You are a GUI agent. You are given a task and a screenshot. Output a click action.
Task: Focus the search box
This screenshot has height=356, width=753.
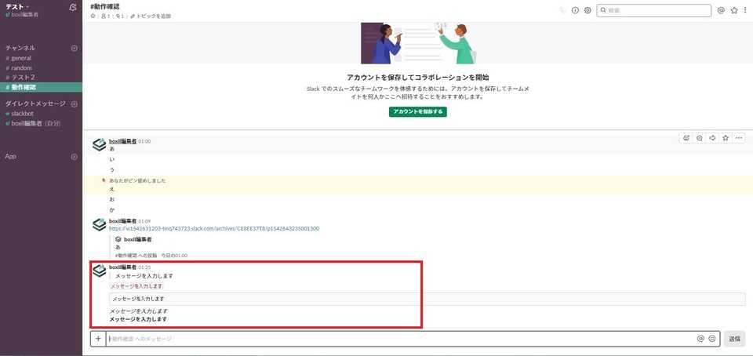pyautogui.click(x=653, y=10)
